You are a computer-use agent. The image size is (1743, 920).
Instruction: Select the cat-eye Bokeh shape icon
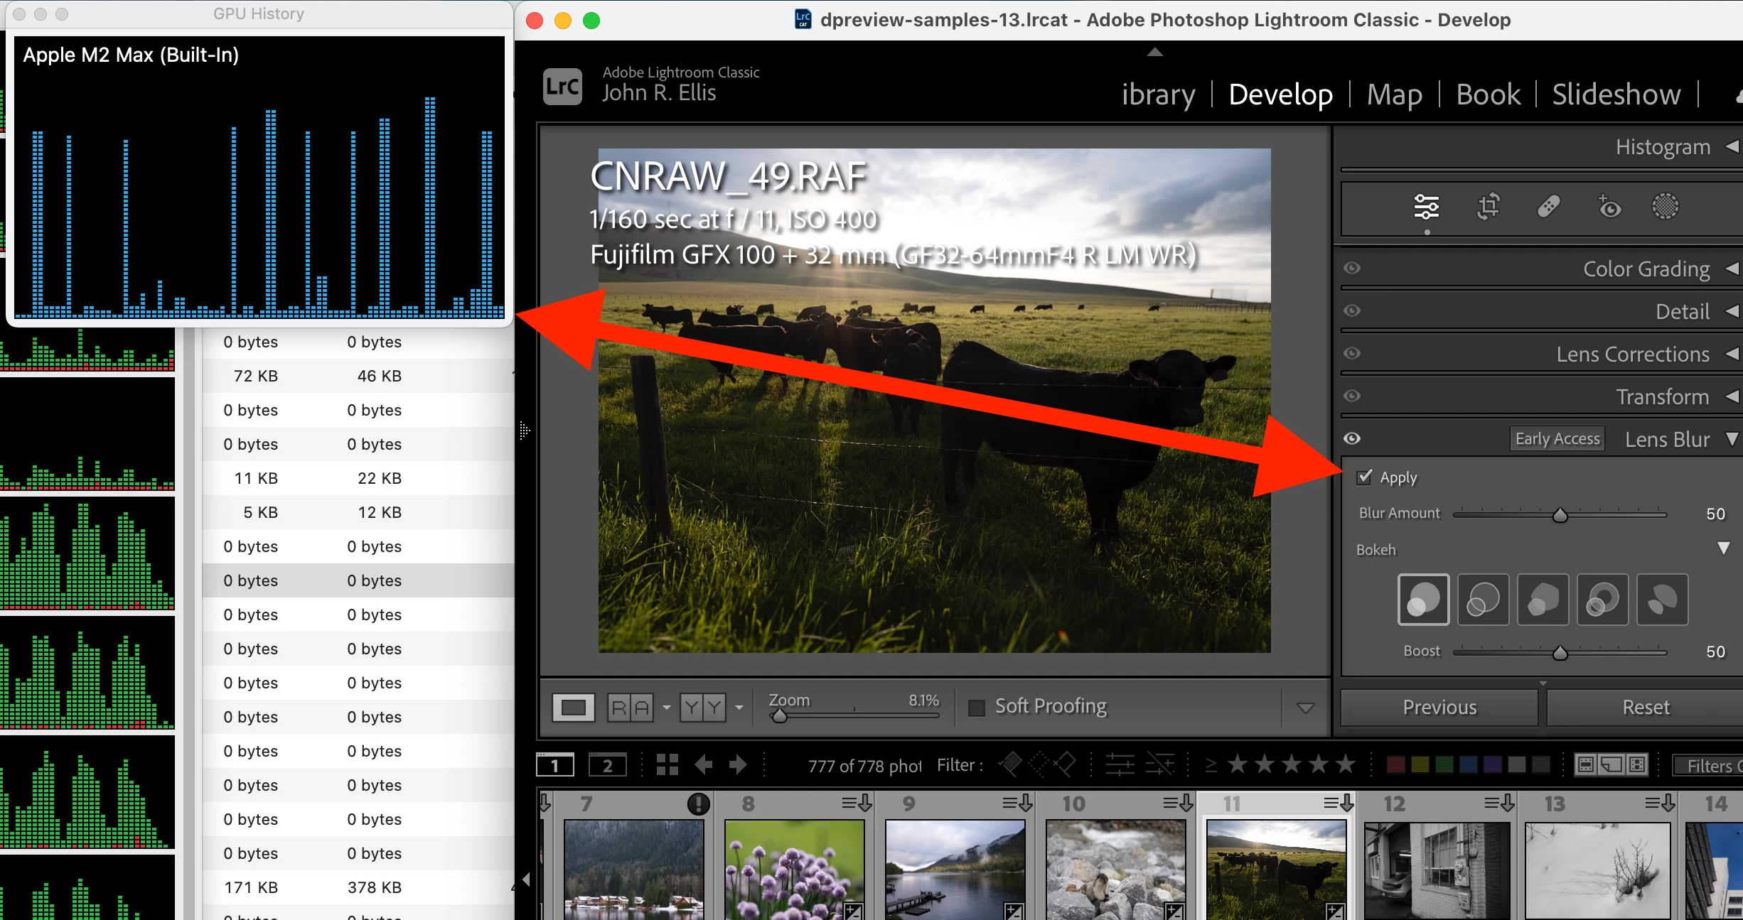[1662, 600]
